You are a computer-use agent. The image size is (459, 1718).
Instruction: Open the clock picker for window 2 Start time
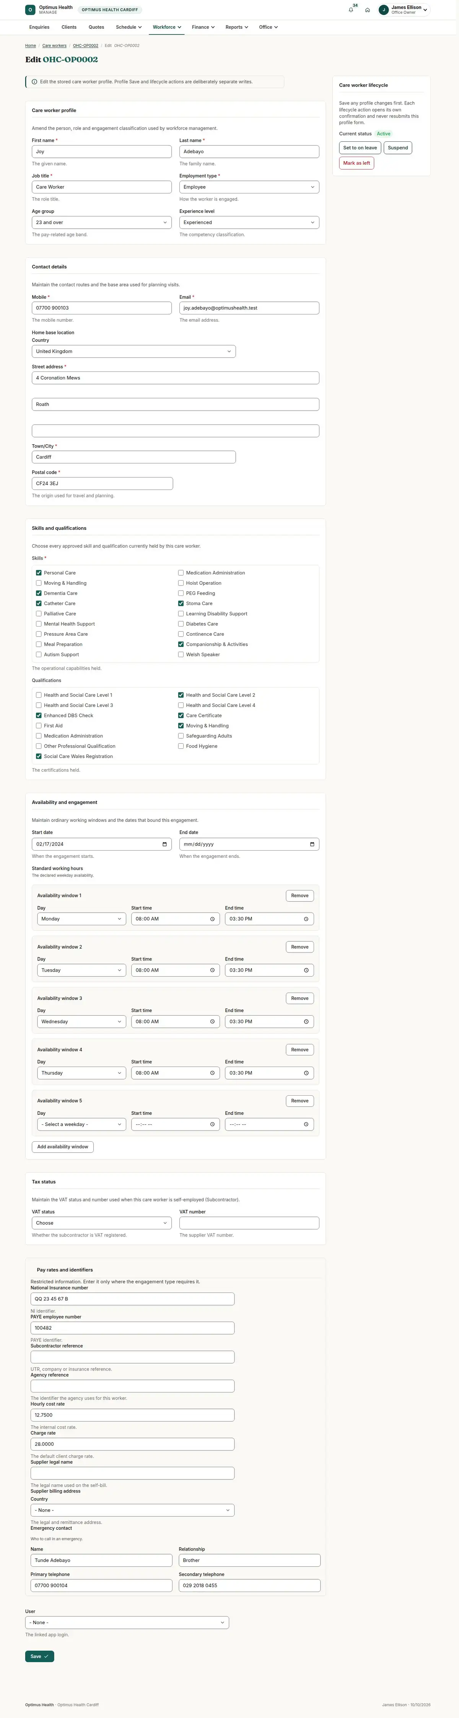coord(213,970)
